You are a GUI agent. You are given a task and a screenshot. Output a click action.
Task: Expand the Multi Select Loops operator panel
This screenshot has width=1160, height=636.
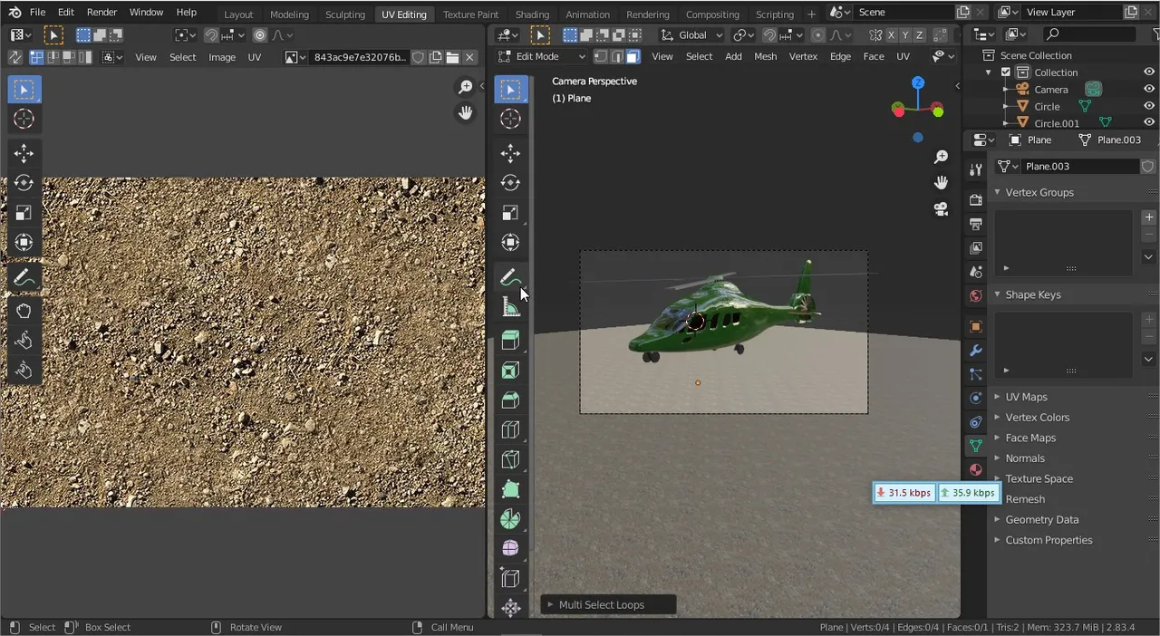coord(550,605)
